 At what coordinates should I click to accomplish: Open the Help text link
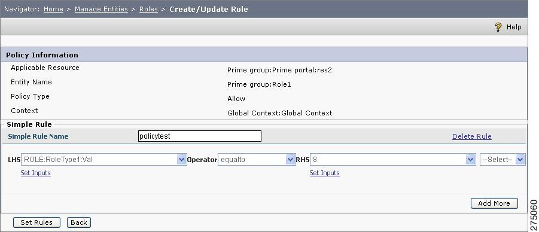[x=514, y=27]
